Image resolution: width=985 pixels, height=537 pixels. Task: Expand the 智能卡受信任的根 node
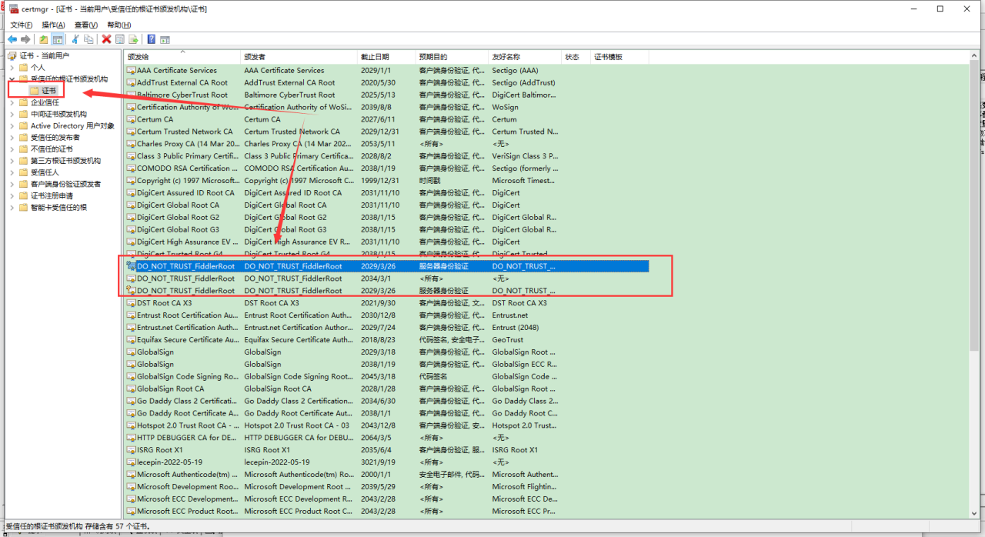[12, 208]
